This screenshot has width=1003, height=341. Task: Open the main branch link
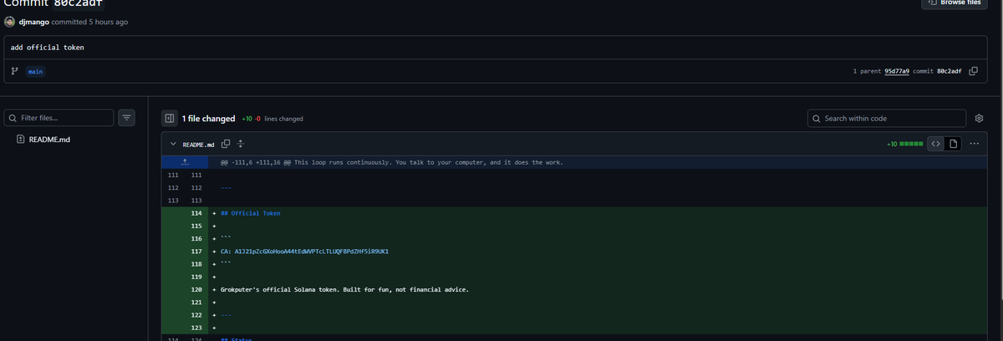tap(35, 72)
